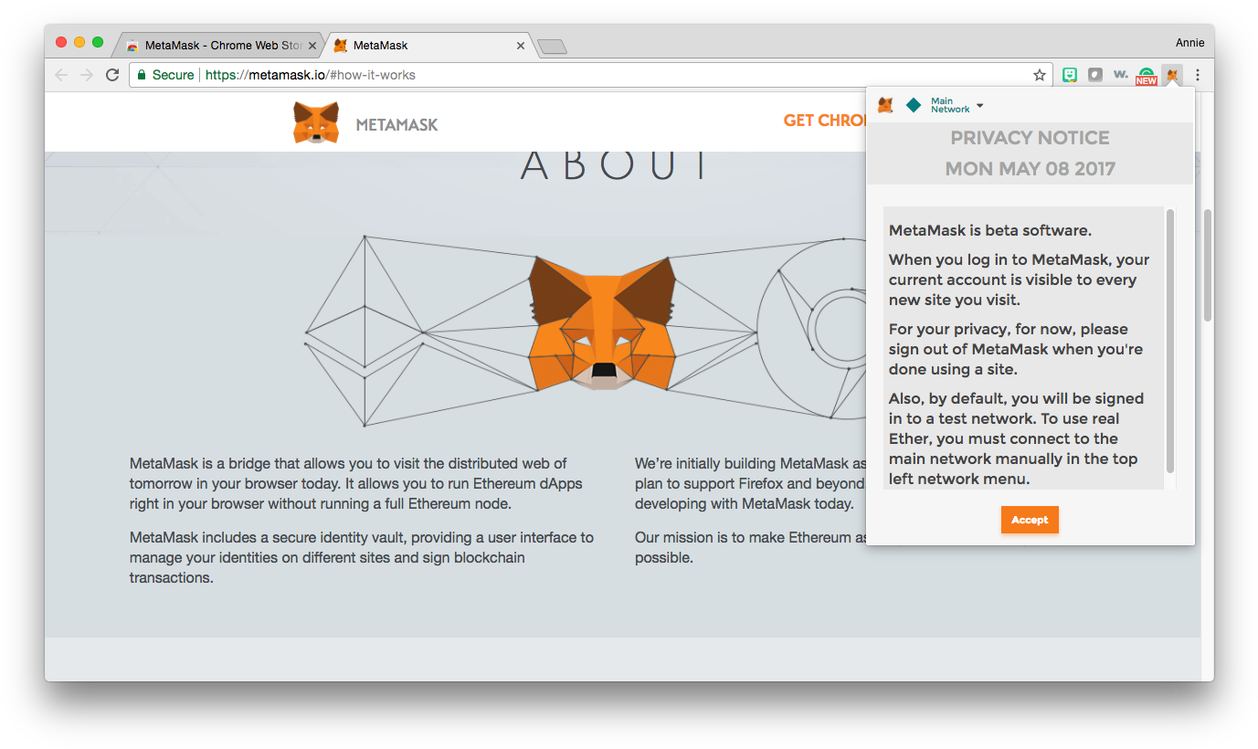
Task: Go forward in browser history
Action: coord(87,75)
